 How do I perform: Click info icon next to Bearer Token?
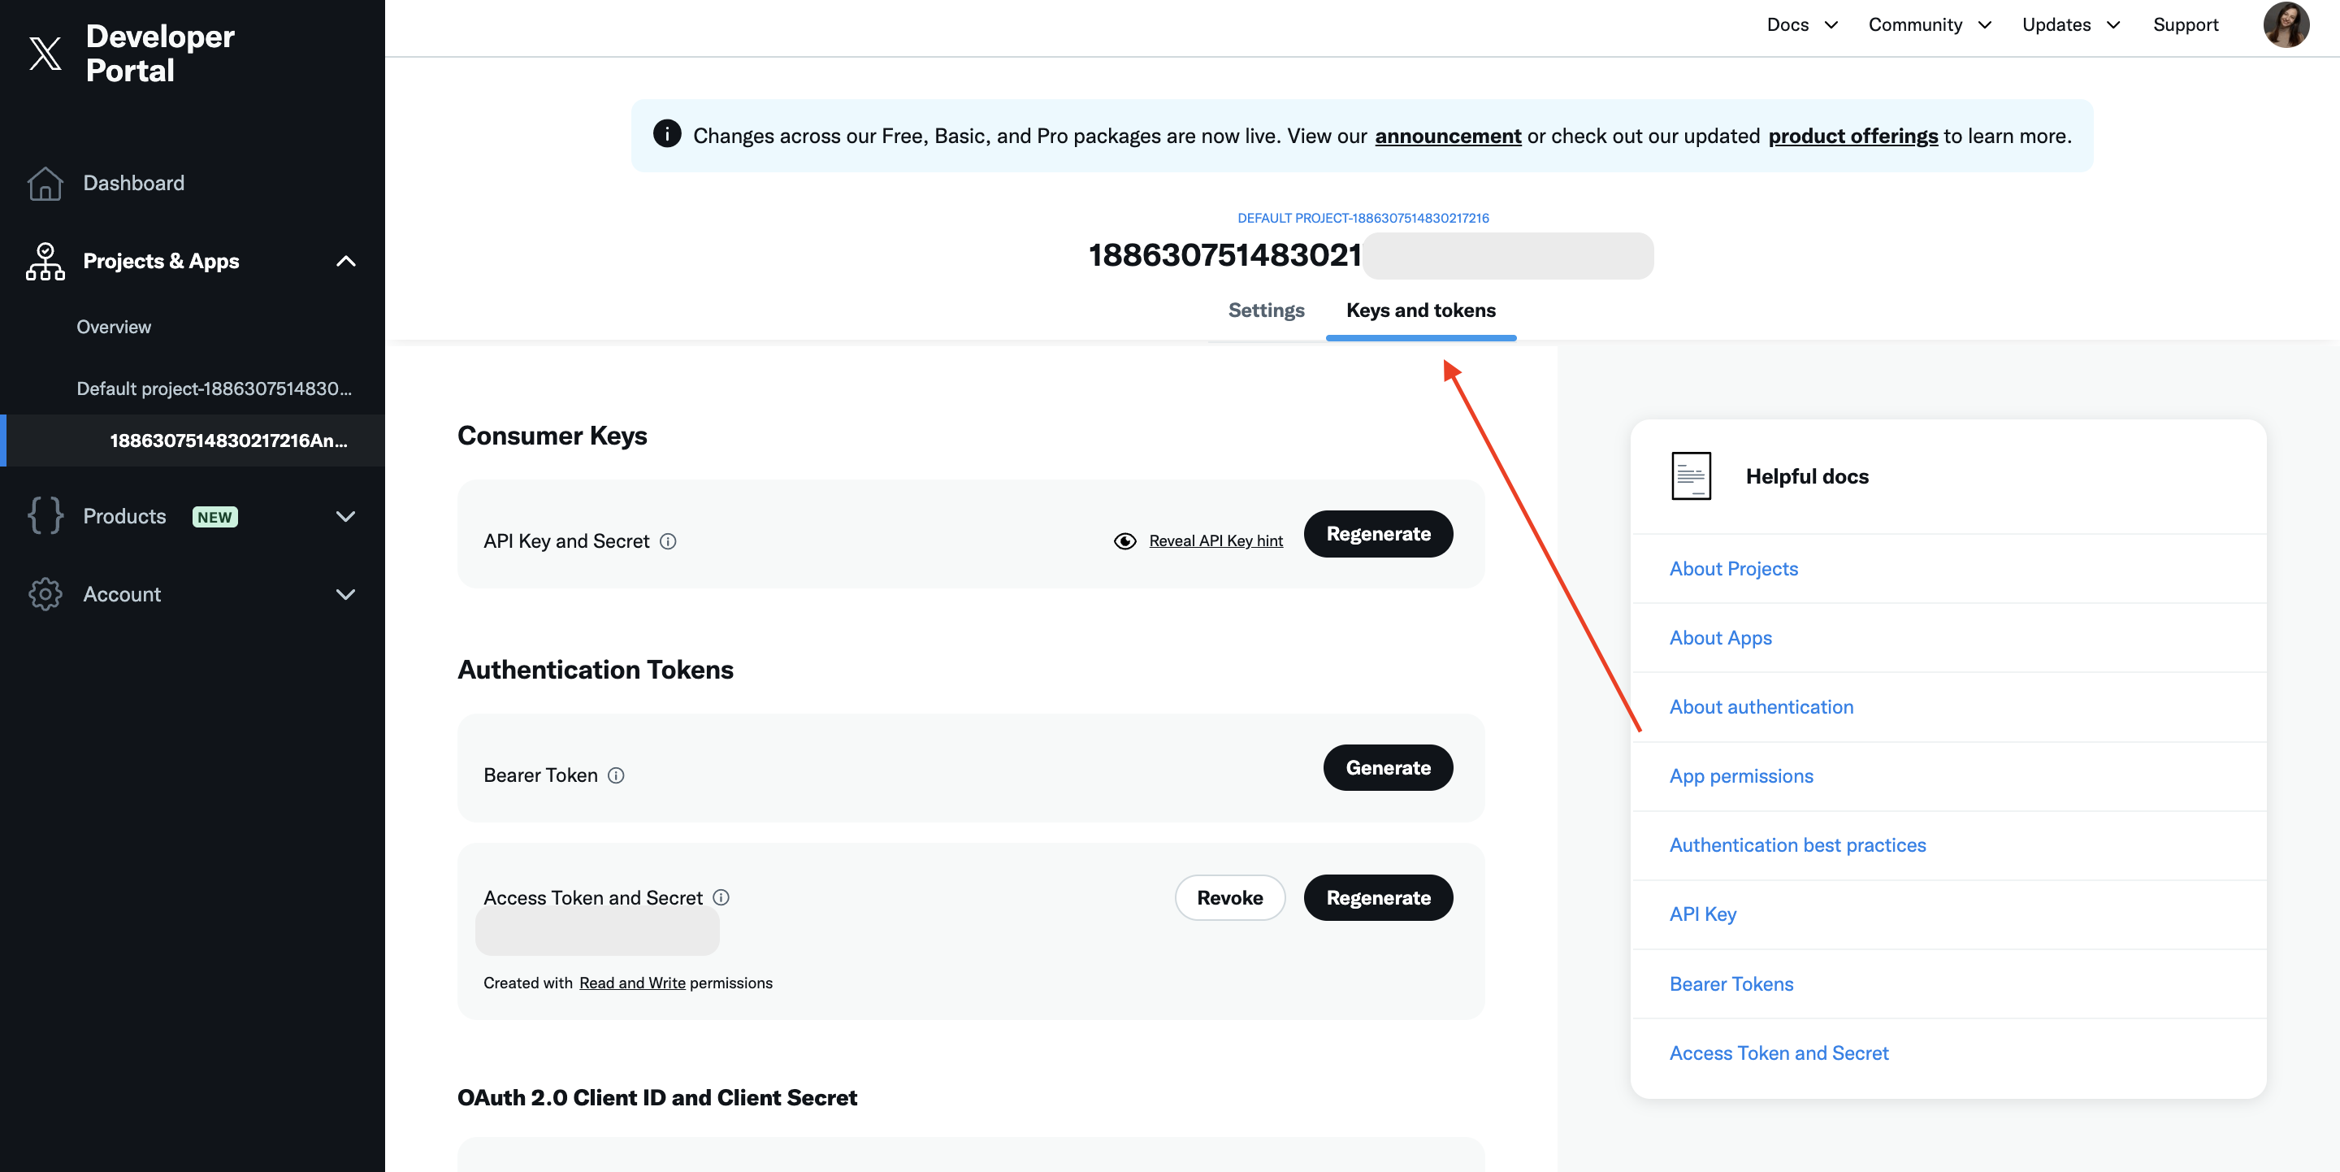[x=616, y=775]
